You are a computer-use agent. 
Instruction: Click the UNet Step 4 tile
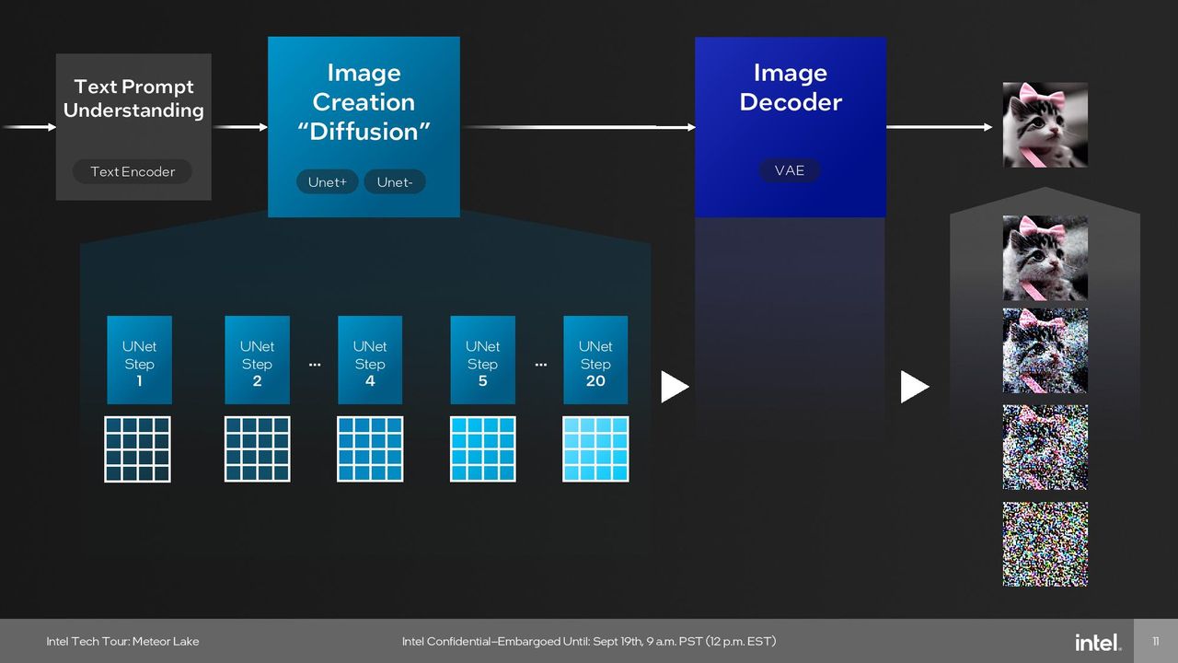click(x=370, y=360)
